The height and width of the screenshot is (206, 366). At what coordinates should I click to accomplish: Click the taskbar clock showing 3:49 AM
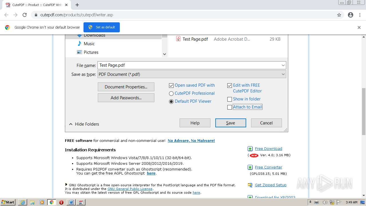(351, 202)
